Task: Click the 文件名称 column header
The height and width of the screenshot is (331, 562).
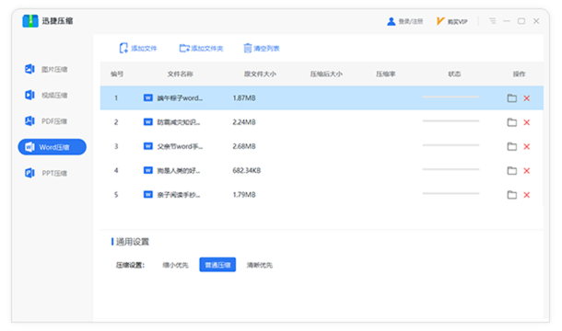Action: [x=180, y=74]
